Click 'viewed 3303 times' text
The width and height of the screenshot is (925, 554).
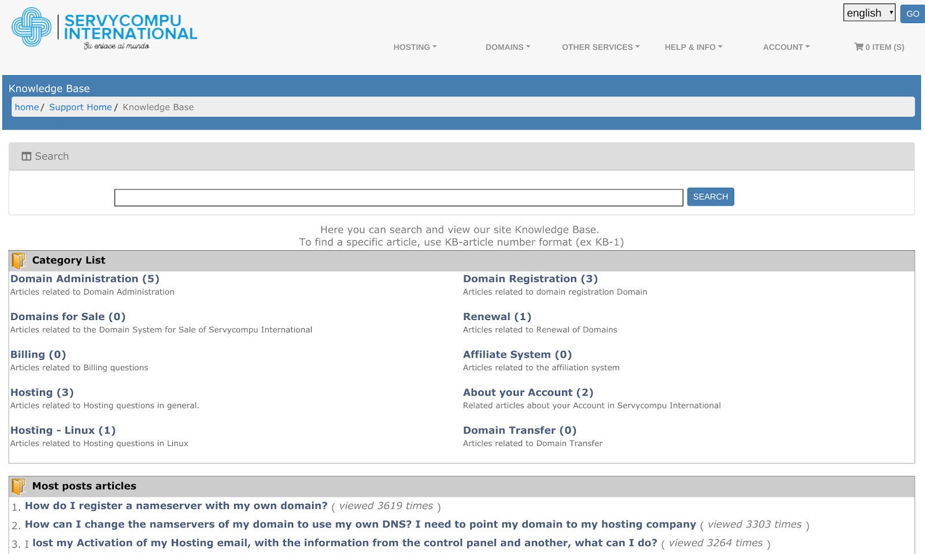[x=754, y=525]
